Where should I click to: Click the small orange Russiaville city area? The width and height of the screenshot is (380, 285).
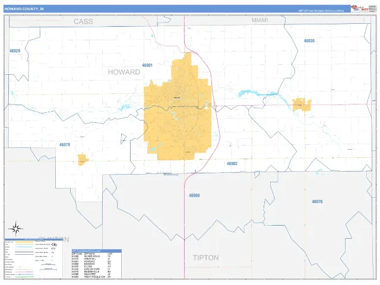point(83,160)
